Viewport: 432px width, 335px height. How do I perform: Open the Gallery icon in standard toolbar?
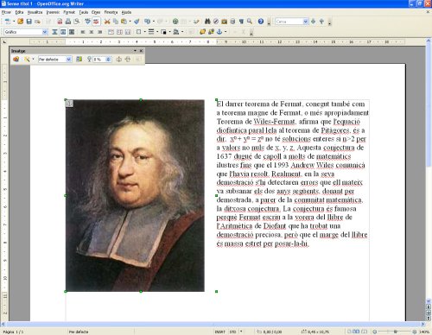click(224, 22)
